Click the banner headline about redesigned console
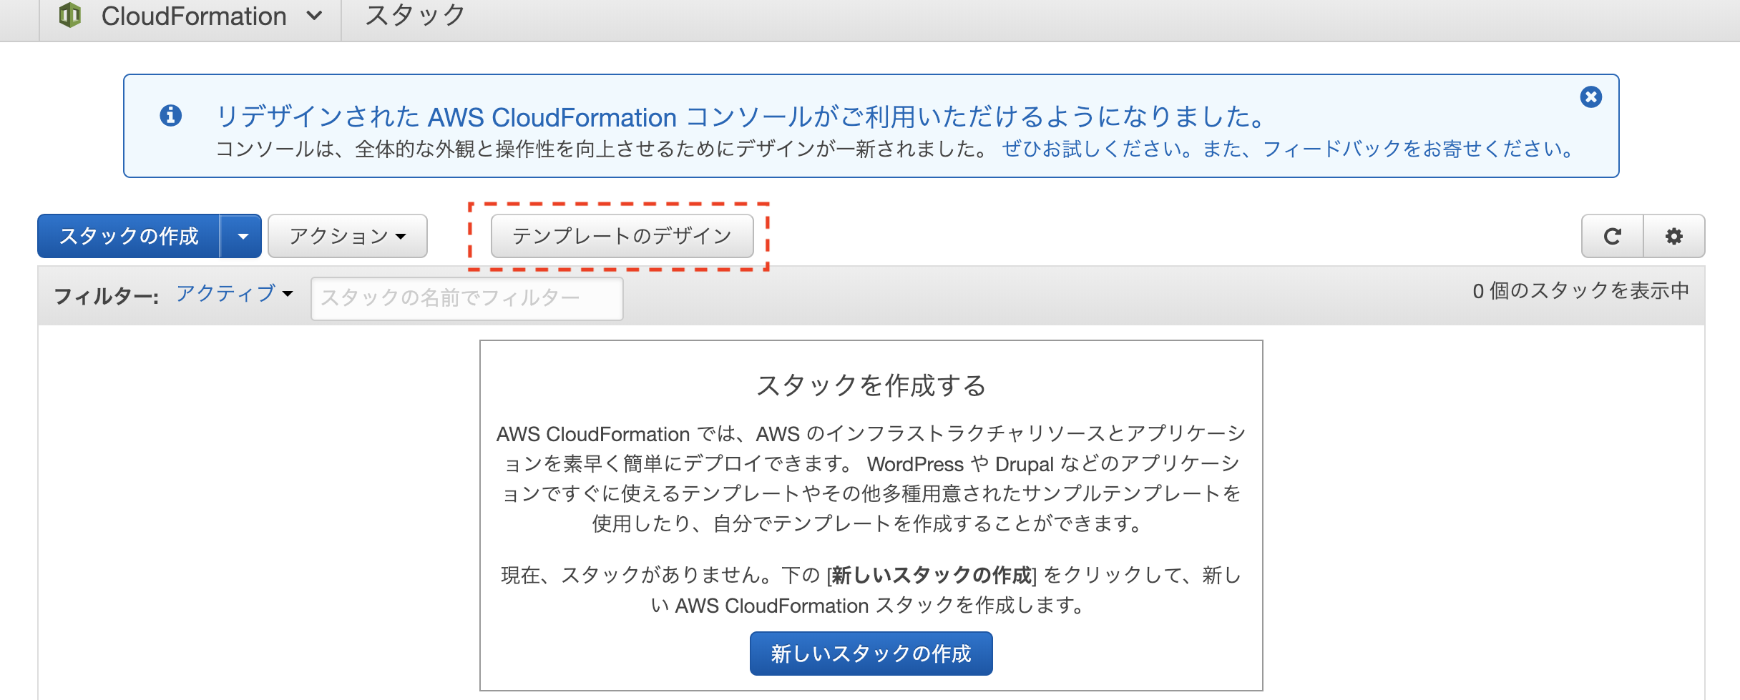This screenshot has width=1740, height=700. coord(741,117)
